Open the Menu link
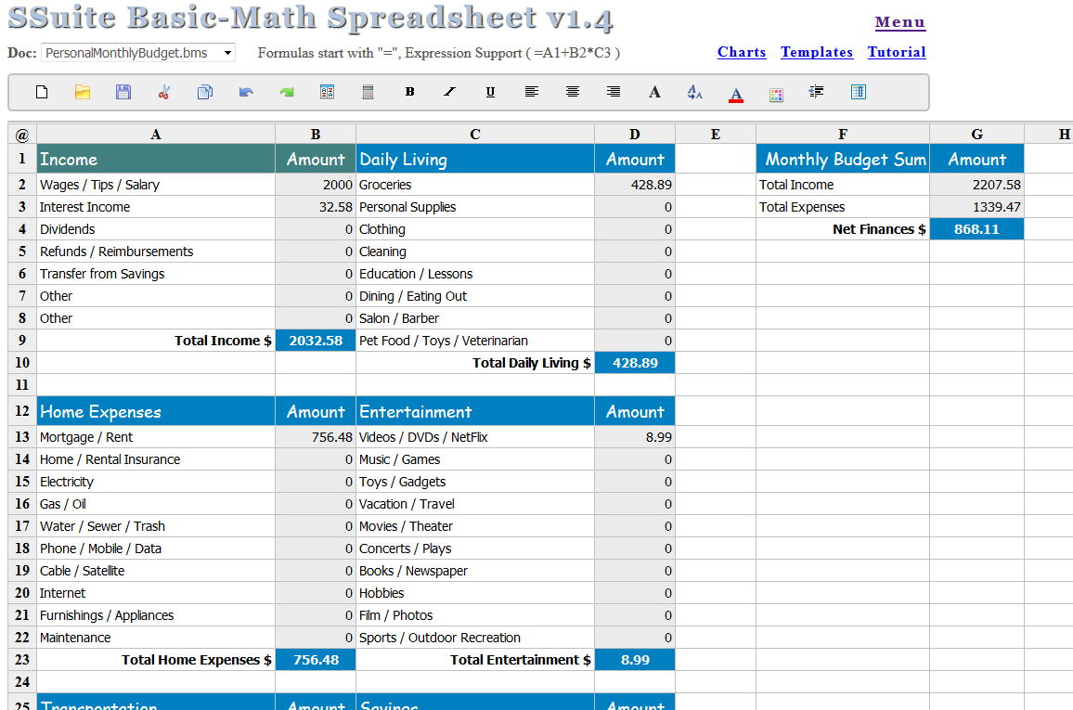 pos(899,22)
